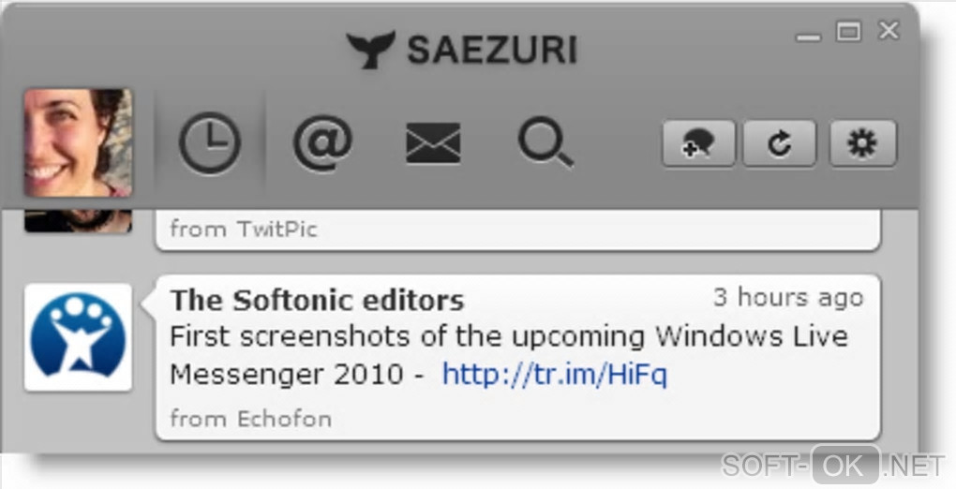Select the search magnifier icon
This screenshot has height=489, width=956.
tap(545, 143)
